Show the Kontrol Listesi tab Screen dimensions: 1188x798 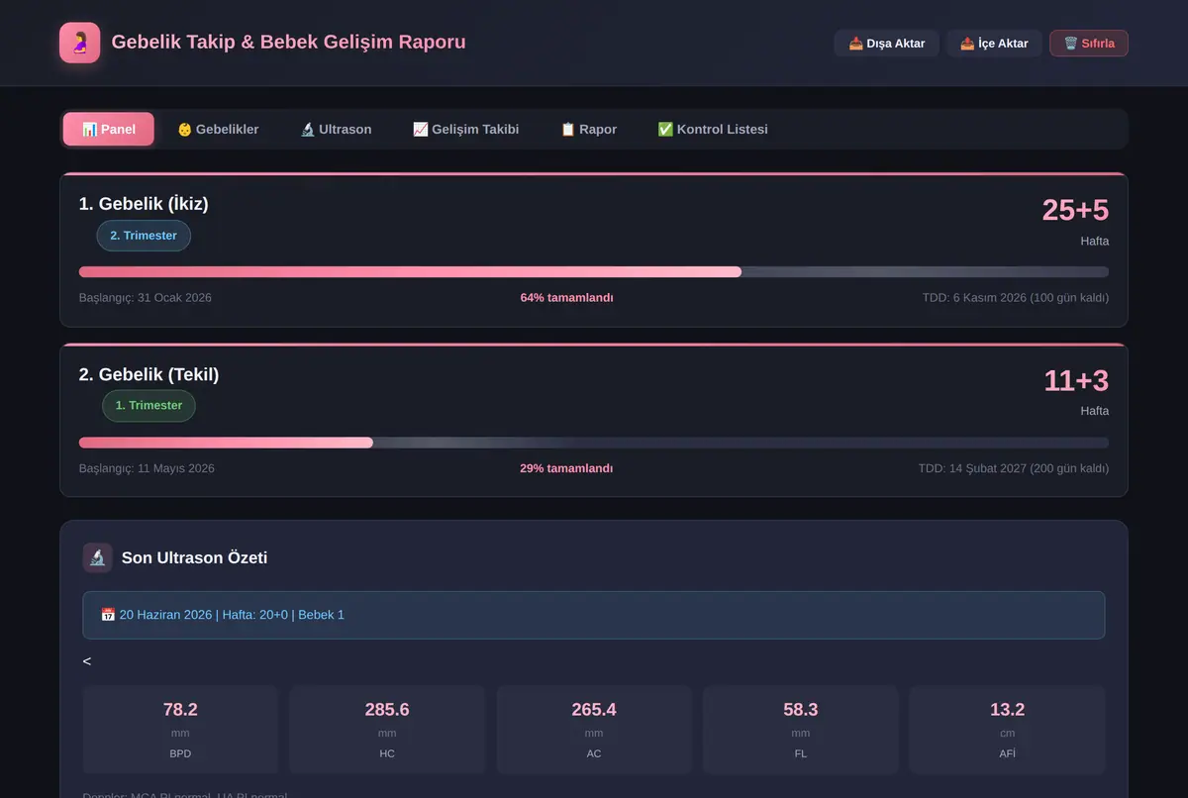713,129
